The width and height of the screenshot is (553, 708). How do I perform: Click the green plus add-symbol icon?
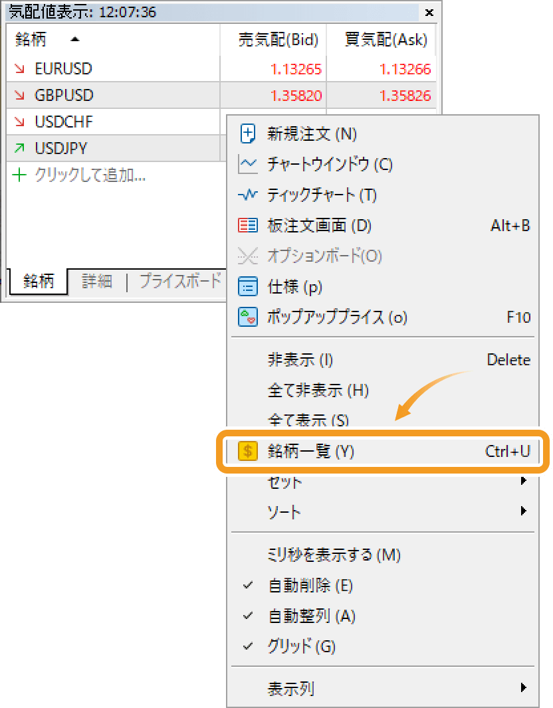pyautogui.click(x=19, y=175)
